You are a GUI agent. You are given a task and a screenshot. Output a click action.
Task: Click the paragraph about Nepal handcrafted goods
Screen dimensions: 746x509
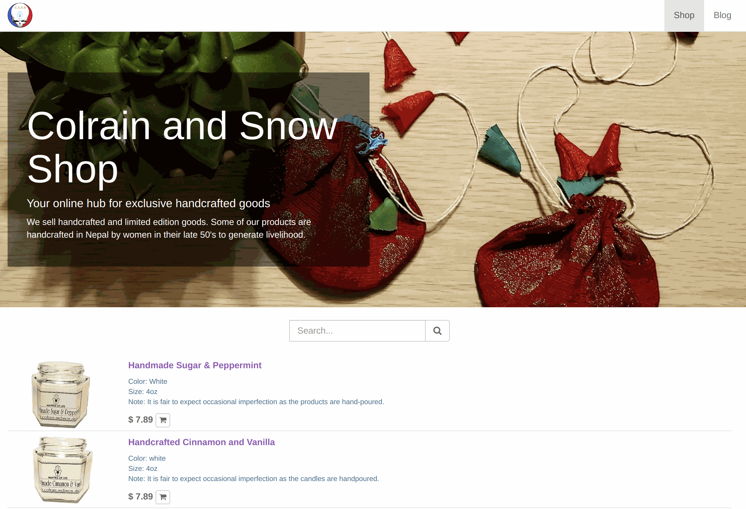(169, 228)
